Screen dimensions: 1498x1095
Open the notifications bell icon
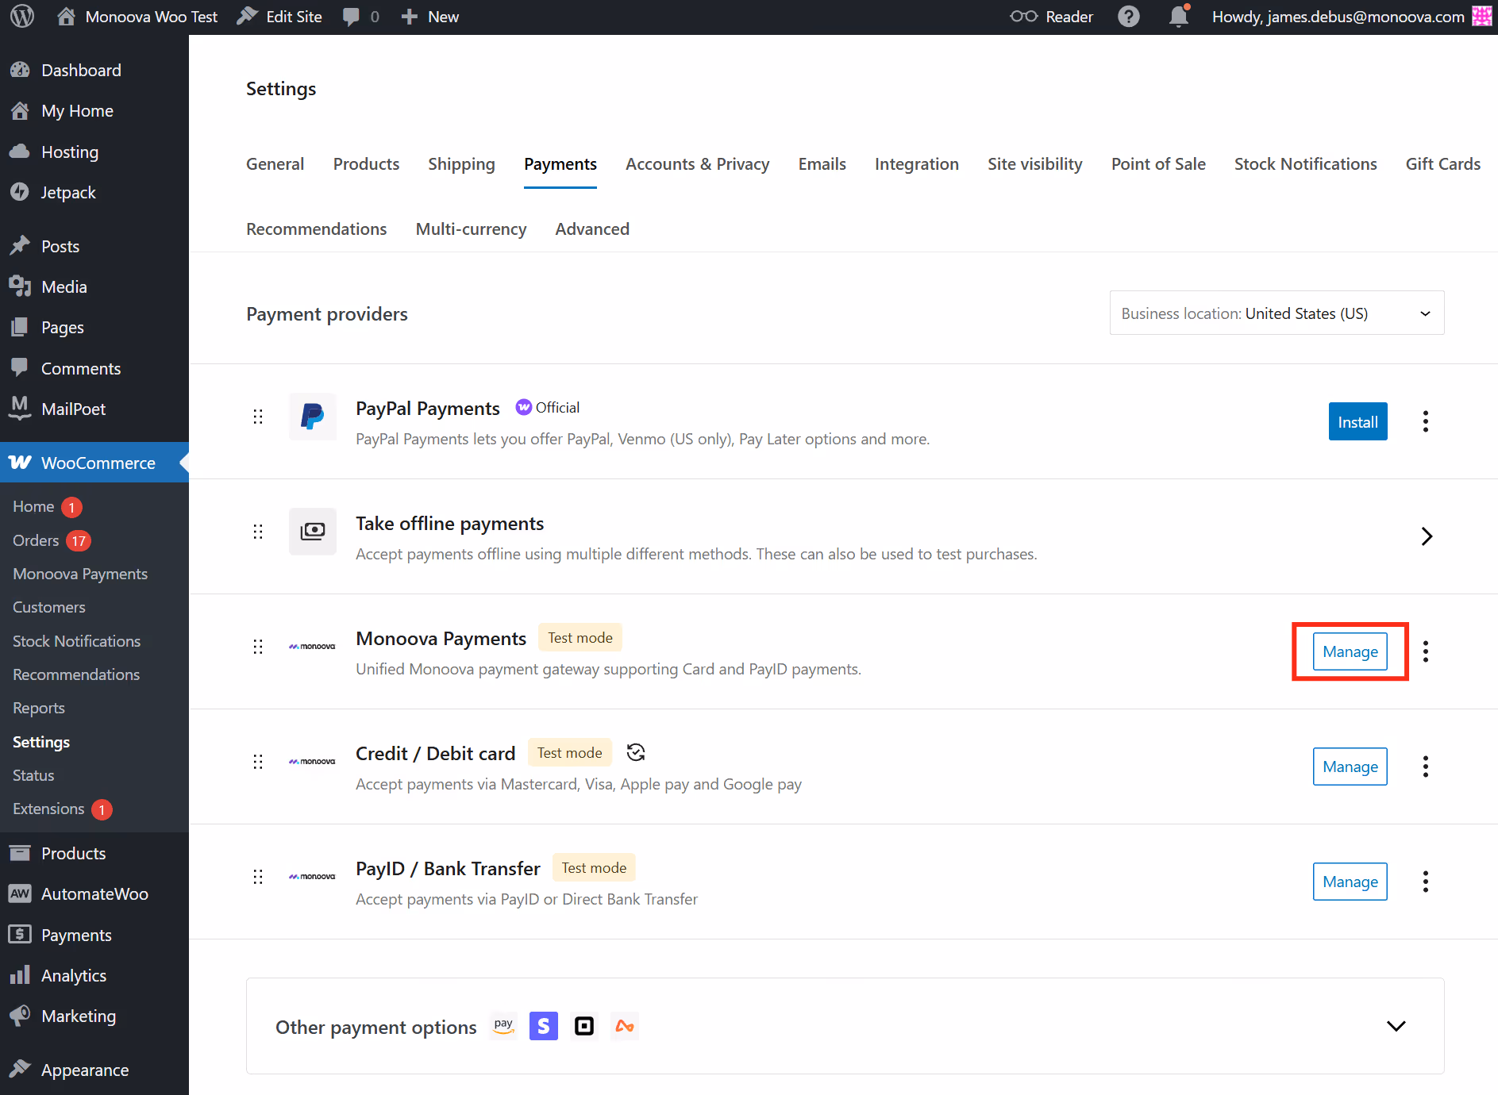pos(1179,16)
